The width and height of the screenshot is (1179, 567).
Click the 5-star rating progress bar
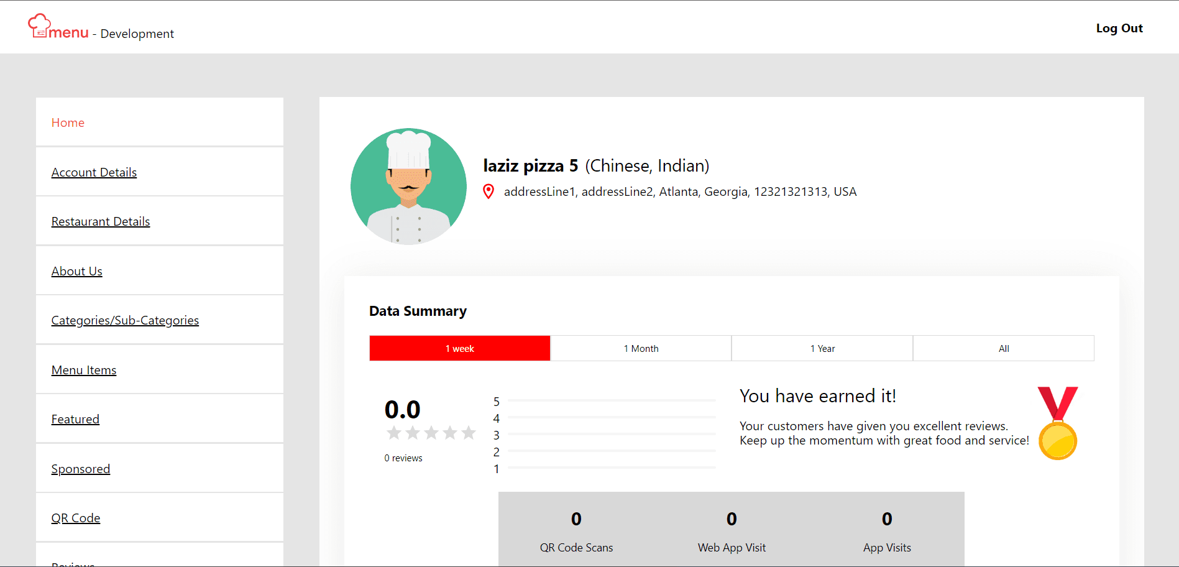612,401
